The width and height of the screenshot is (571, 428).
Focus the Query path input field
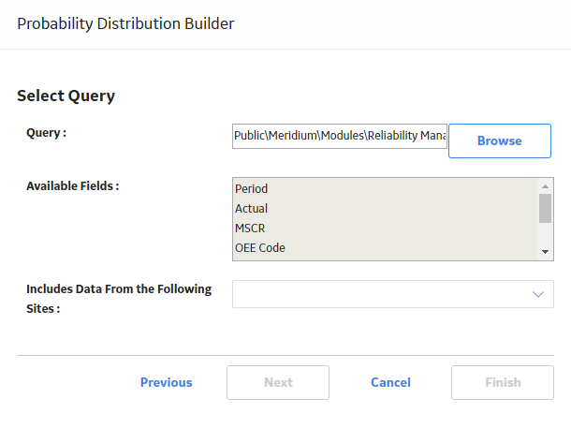tap(340, 136)
